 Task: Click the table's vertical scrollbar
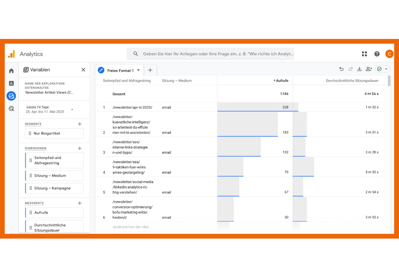[x=389, y=81]
